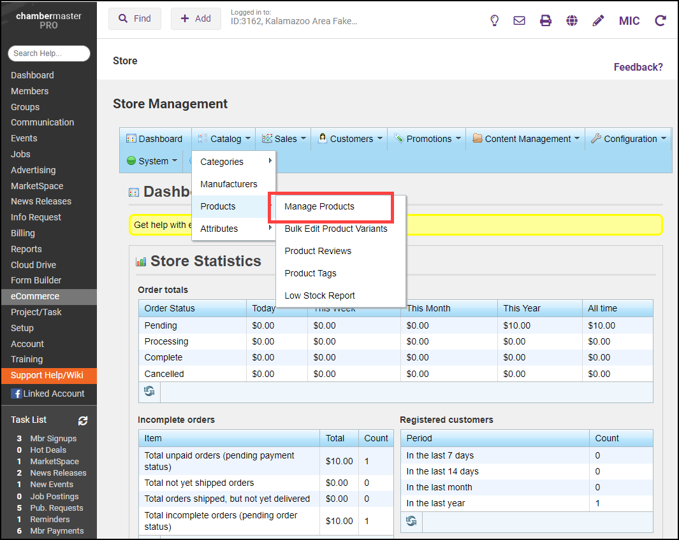This screenshot has height=540, width=679.
Task: Open the Feedback link
Action: click(638, 67)
